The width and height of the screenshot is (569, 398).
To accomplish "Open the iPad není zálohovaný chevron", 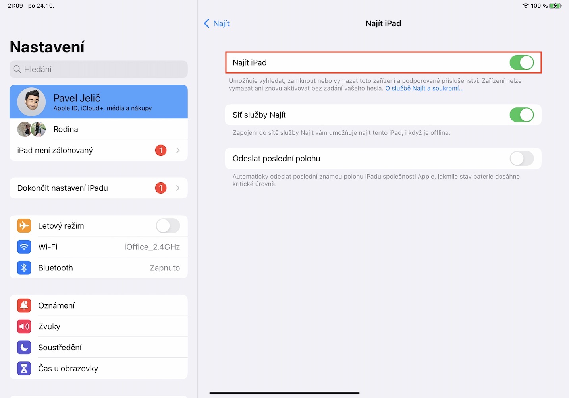I will [x=178, y=150].
